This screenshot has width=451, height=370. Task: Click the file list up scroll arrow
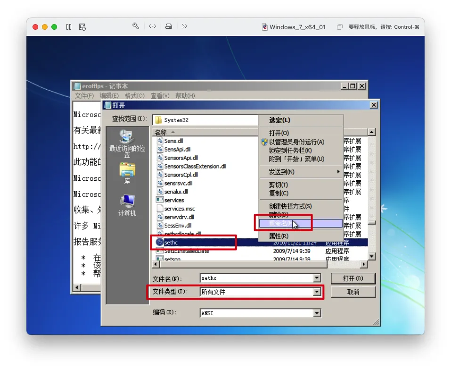tap(372, 132)
